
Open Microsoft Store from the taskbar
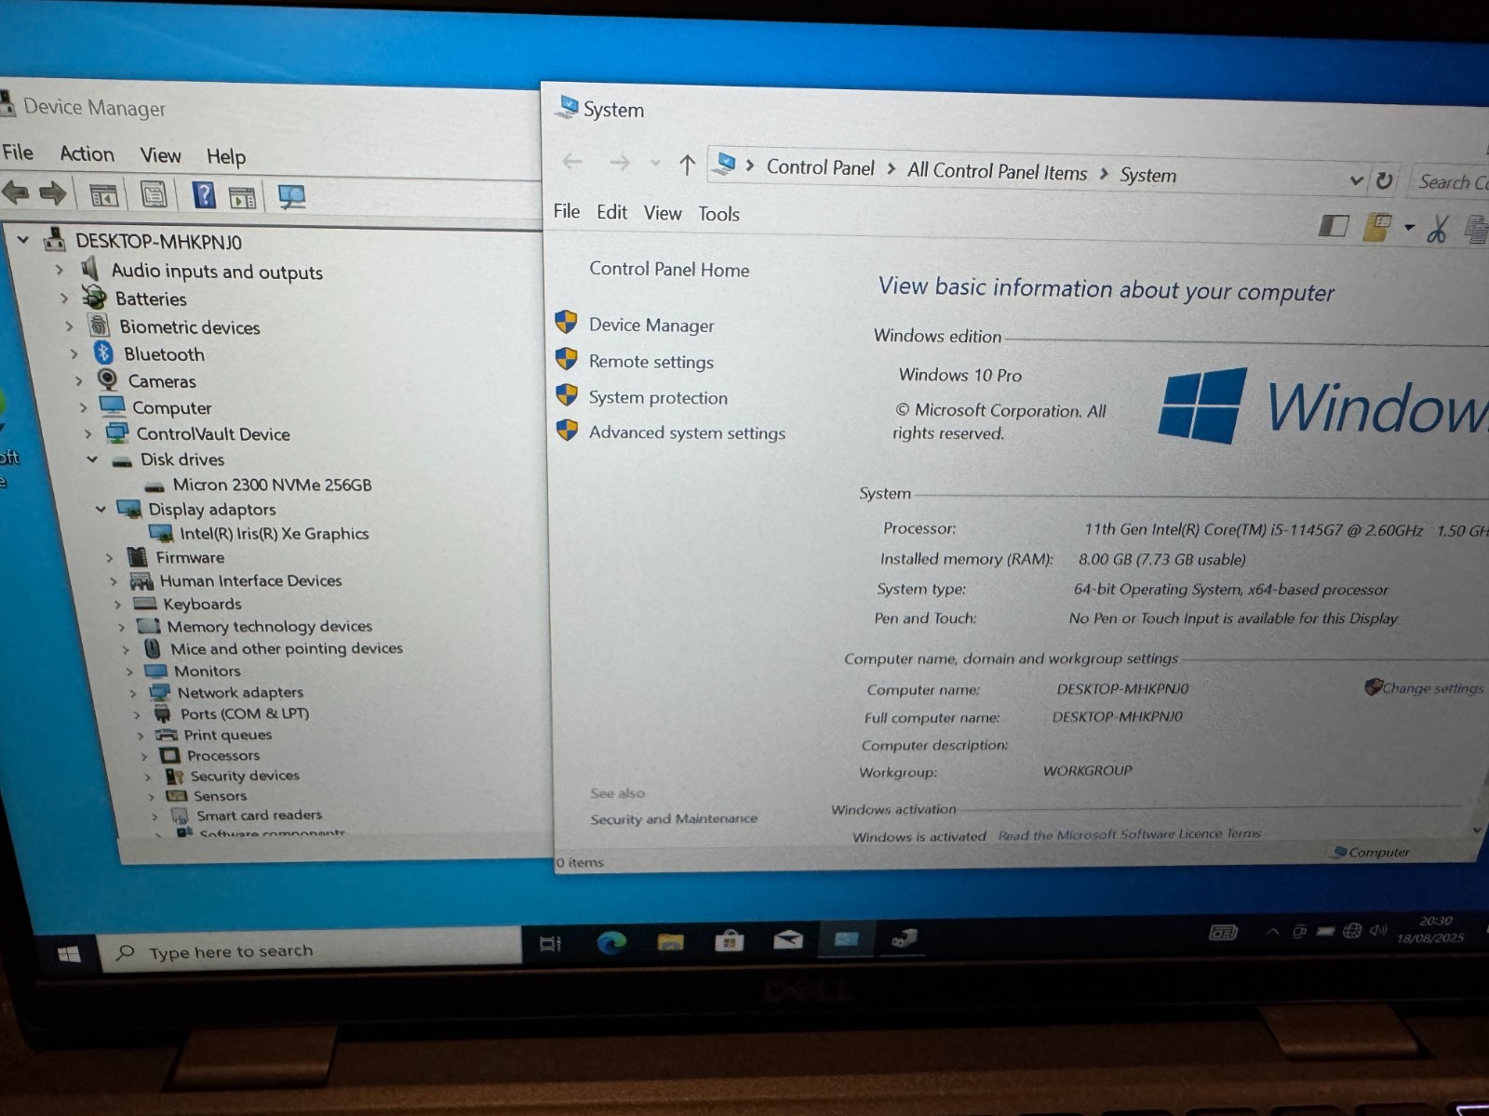(729, 941)
